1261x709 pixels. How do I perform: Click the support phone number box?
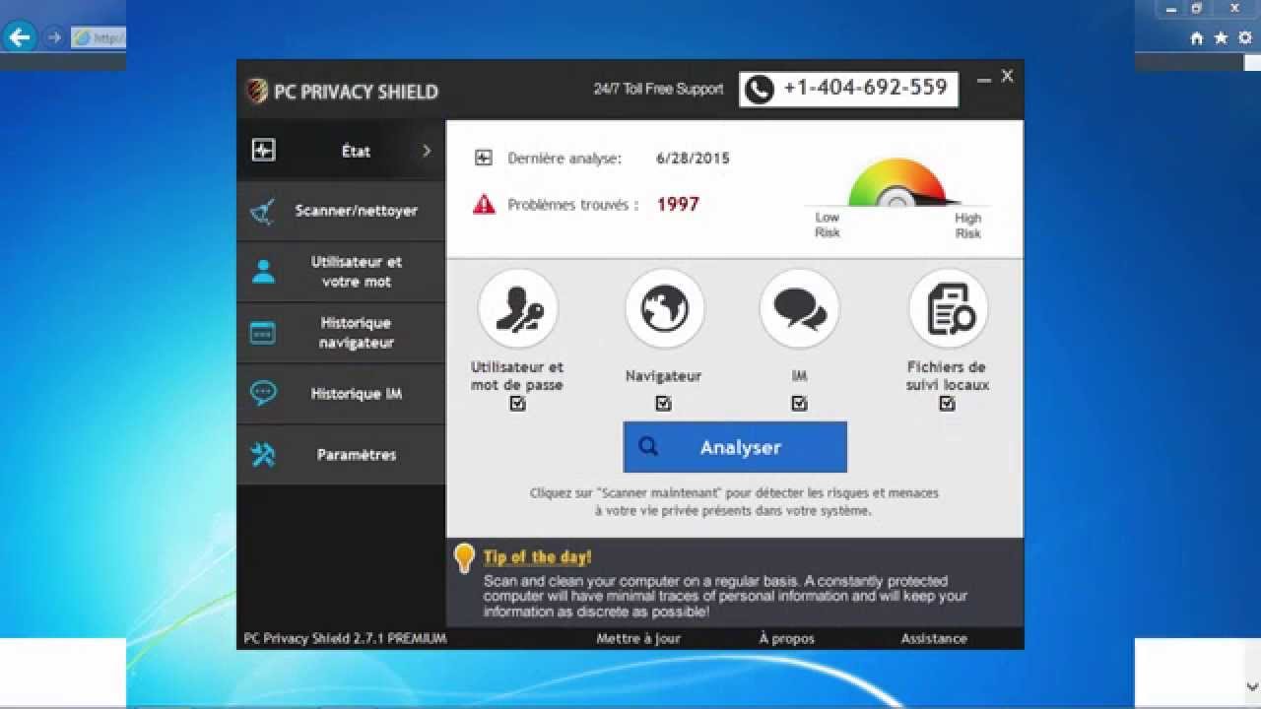pyautogui.click(x=849, y=90)
